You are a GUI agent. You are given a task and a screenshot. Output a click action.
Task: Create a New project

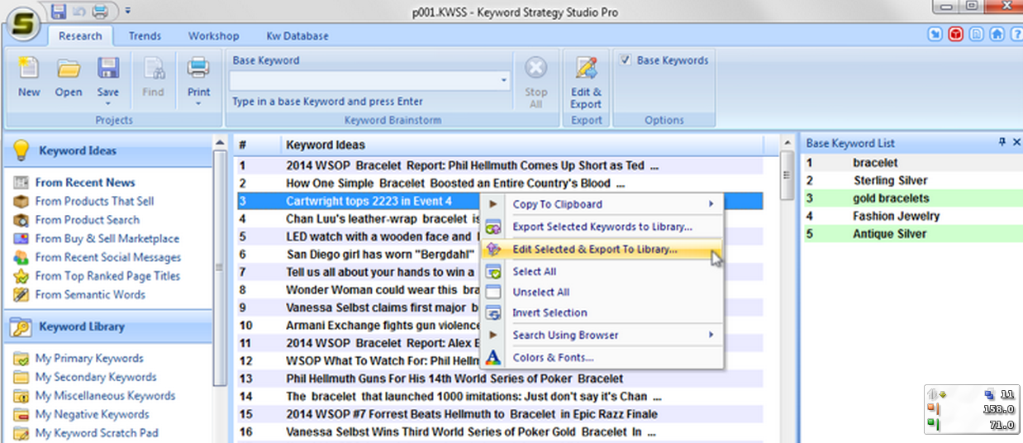pyautogui.click(x=29, y=78)
